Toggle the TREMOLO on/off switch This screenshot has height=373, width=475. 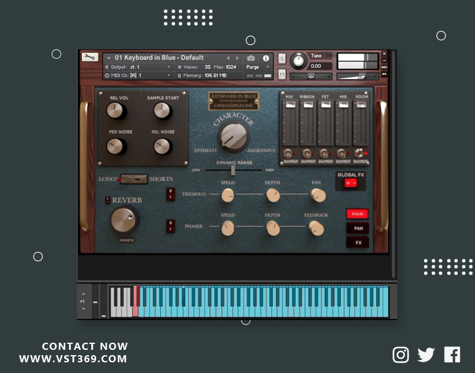[170, 194]
